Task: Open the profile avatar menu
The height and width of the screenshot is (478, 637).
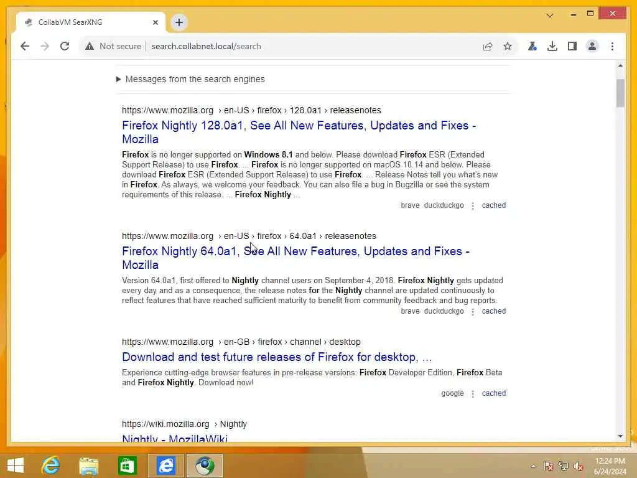Action: point(592,46)
